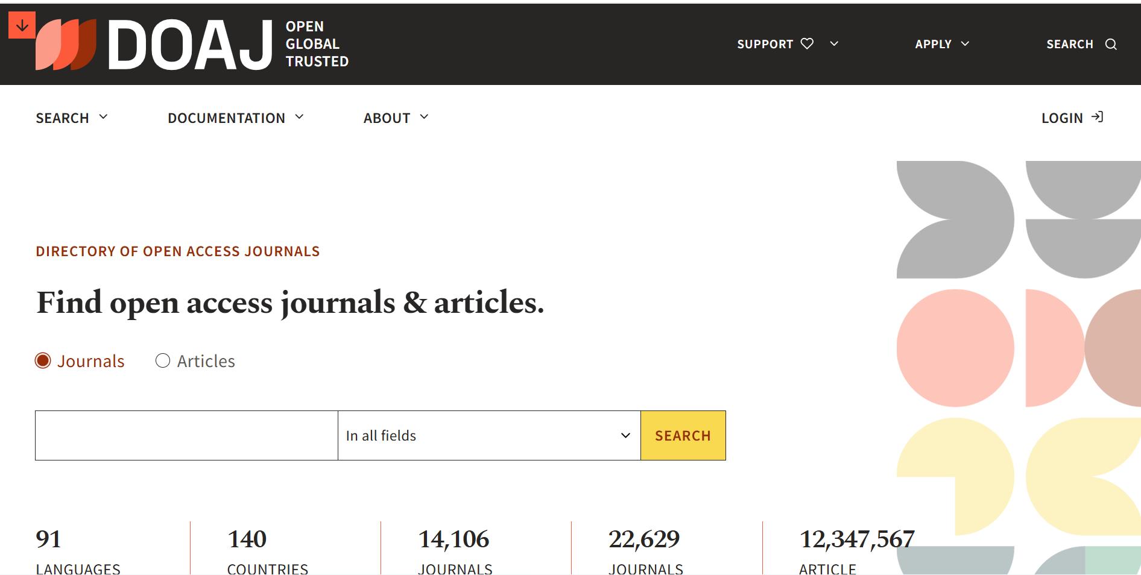Click the heart icon beside Support

click(807, 43)
